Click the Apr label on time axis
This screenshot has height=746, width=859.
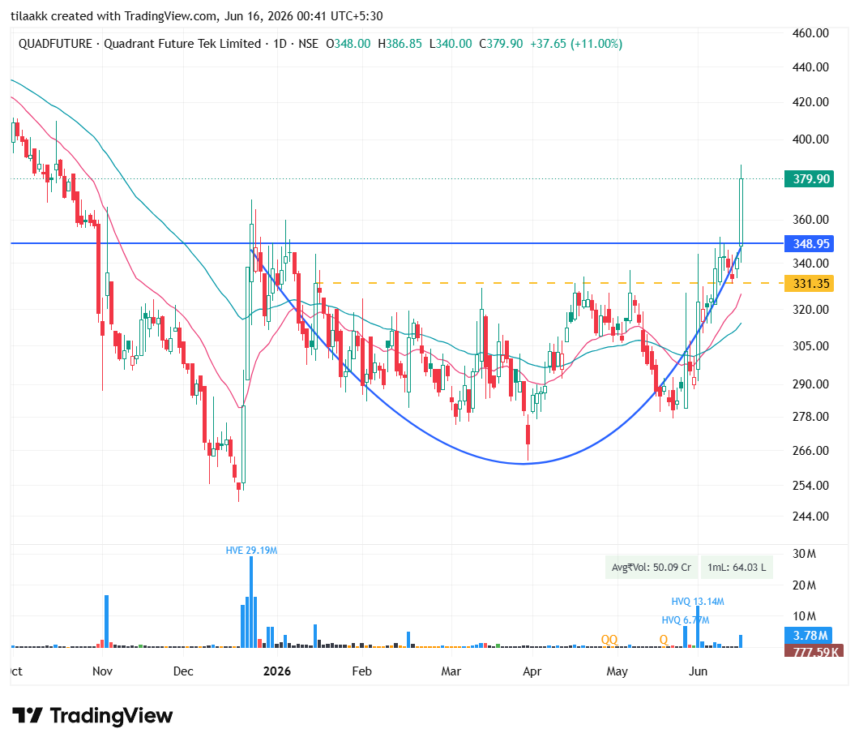tap(532, 671)
